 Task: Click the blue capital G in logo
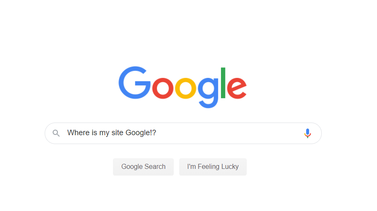[135, 83]
